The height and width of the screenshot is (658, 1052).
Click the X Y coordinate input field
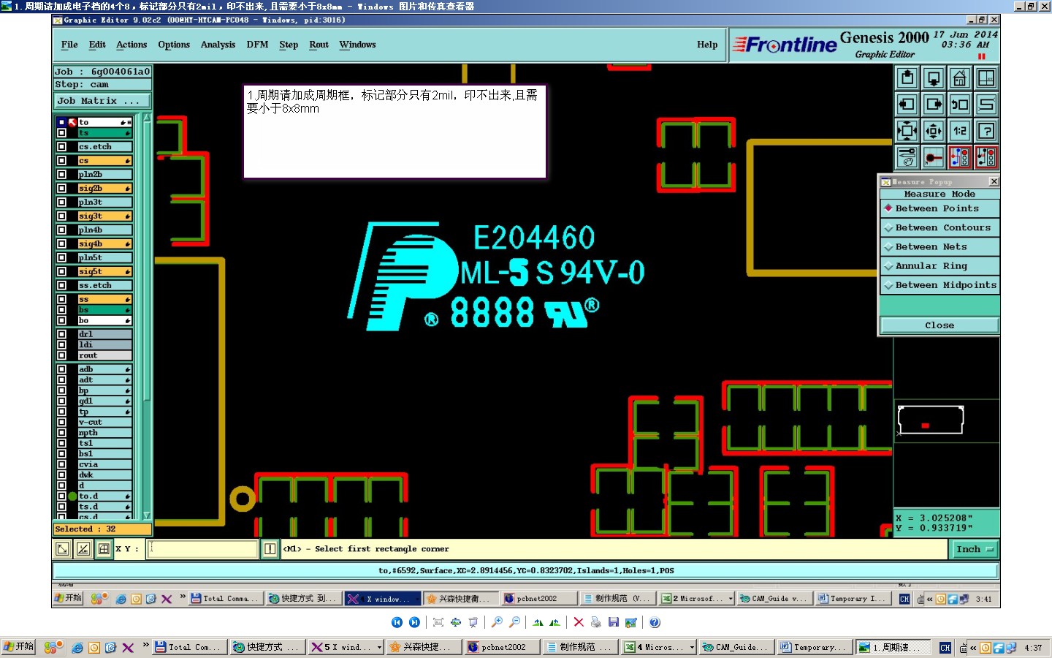click(202, 549)
